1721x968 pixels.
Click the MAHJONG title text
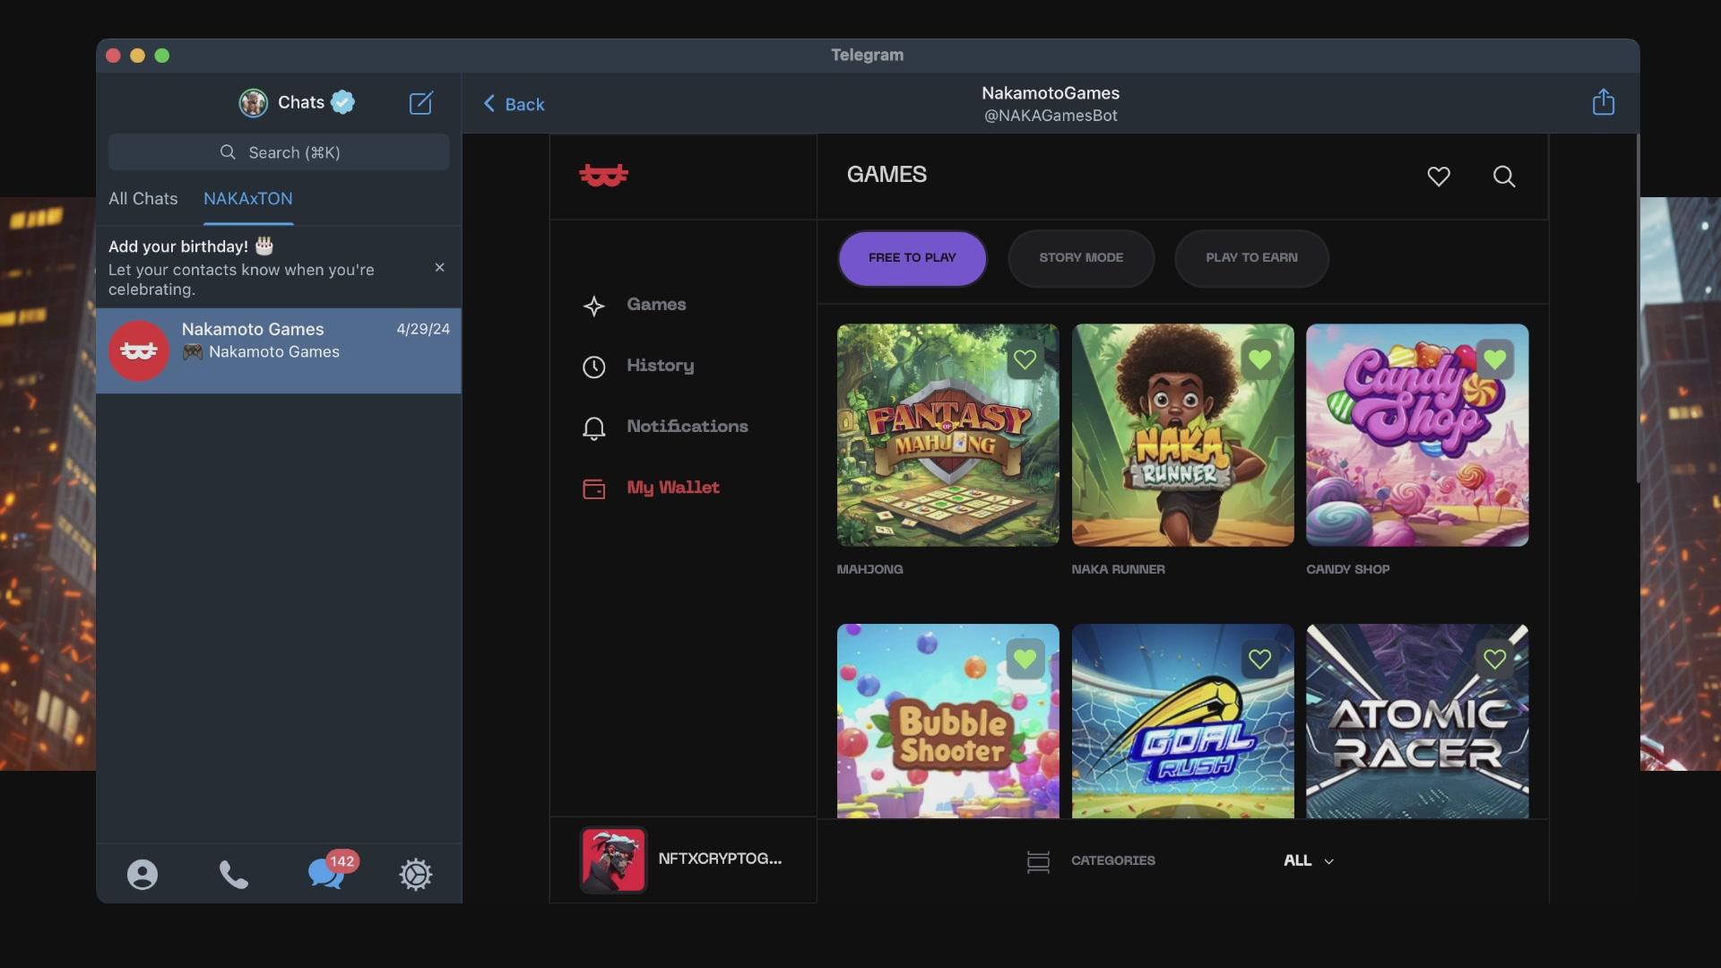click(869, 570)
